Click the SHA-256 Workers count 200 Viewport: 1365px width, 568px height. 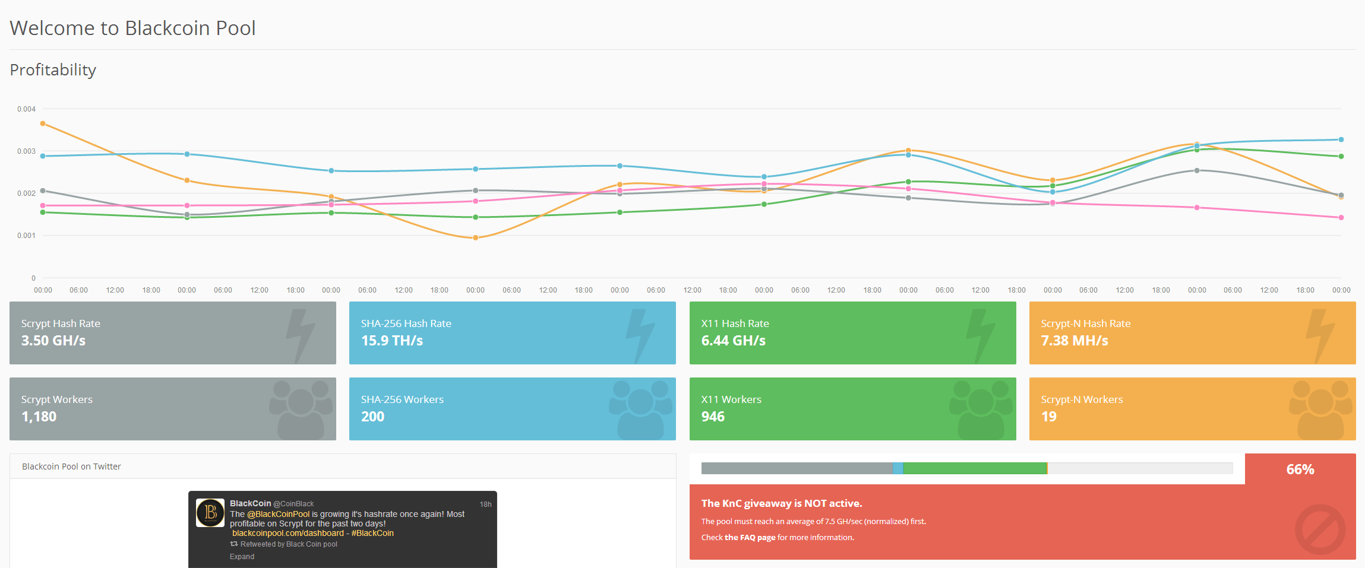pyautogui.click(x=372, y=417)
